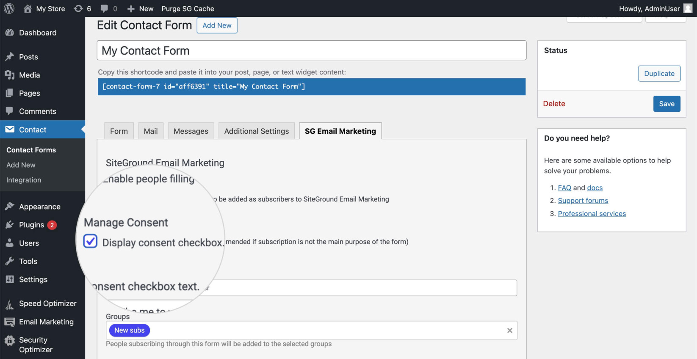The width and height of the screenshot is (697, 359).
Task: Open the Messages tab
Action: (191, 131)
